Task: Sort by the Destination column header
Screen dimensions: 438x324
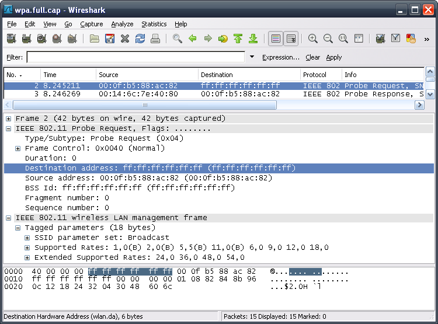Action: [249, 75]
